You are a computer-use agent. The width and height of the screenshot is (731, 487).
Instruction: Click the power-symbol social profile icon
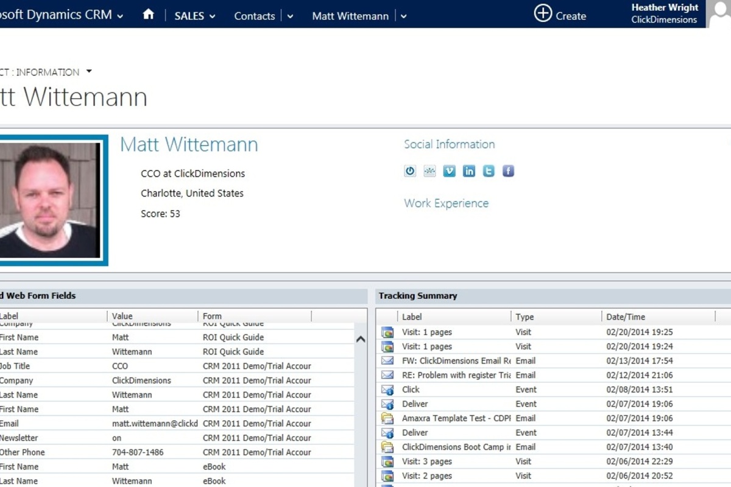pyautogui.click(x=410, y=171)
